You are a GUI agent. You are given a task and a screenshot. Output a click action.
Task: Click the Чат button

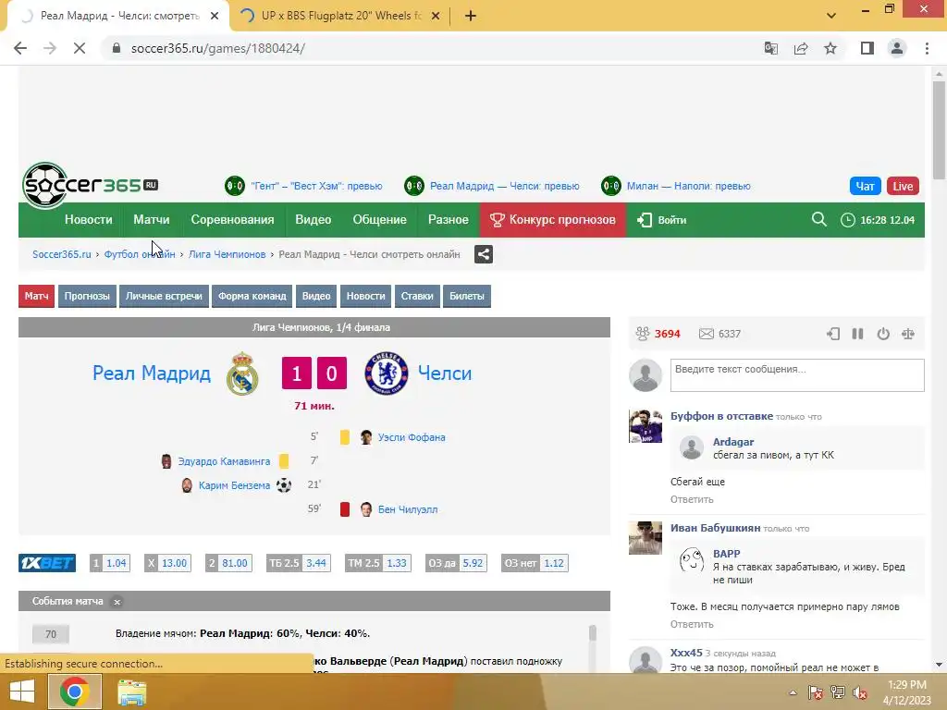[865, 186]
